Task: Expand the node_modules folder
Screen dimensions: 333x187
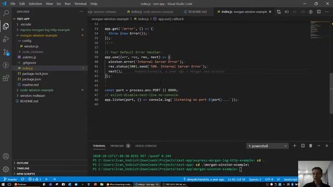Action: click(x=32, y=52)
